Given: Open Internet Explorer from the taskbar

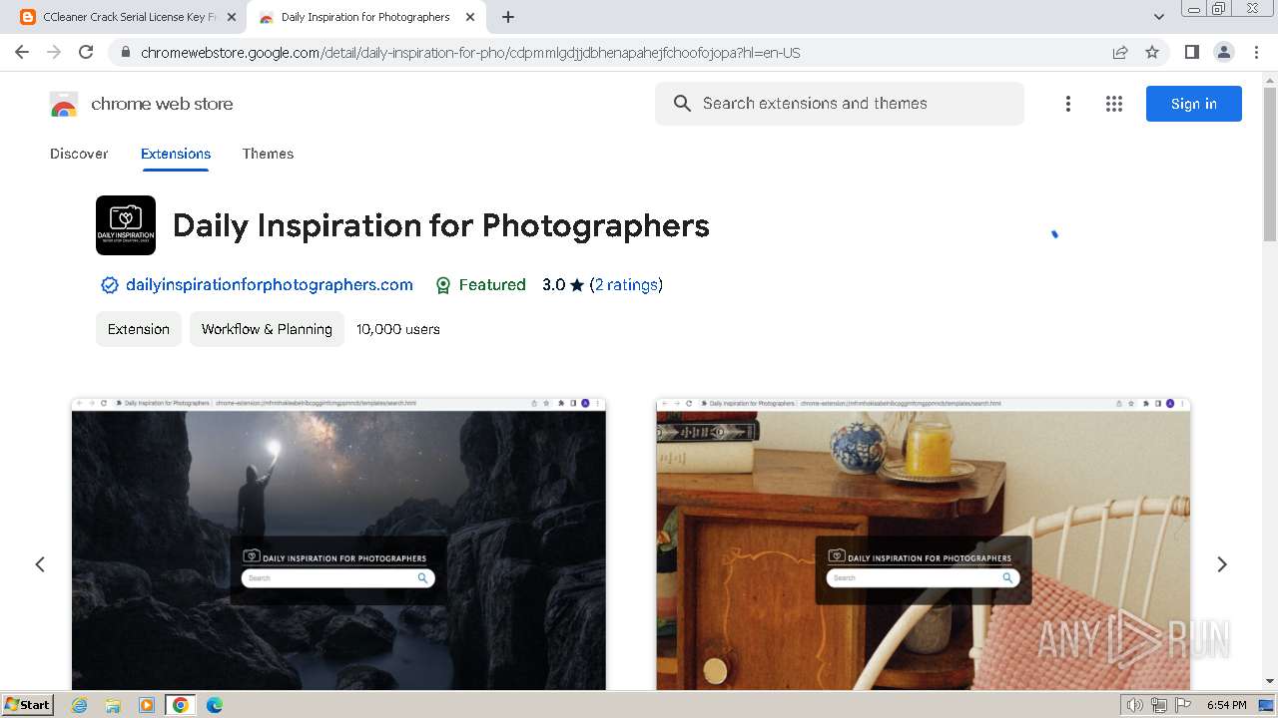Looking at the screenshot, I should click(x=80, y=705).
